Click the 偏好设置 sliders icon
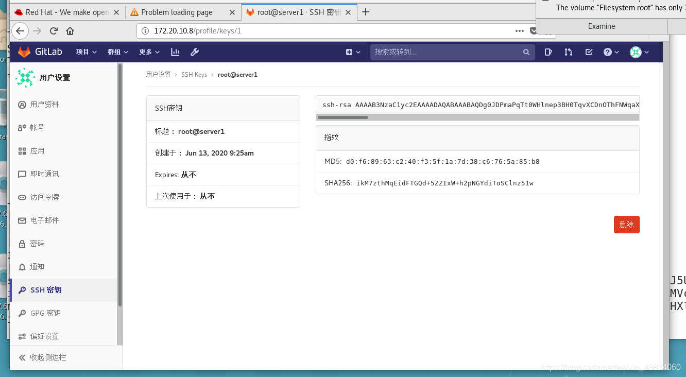686x377 pixels. 22,336
